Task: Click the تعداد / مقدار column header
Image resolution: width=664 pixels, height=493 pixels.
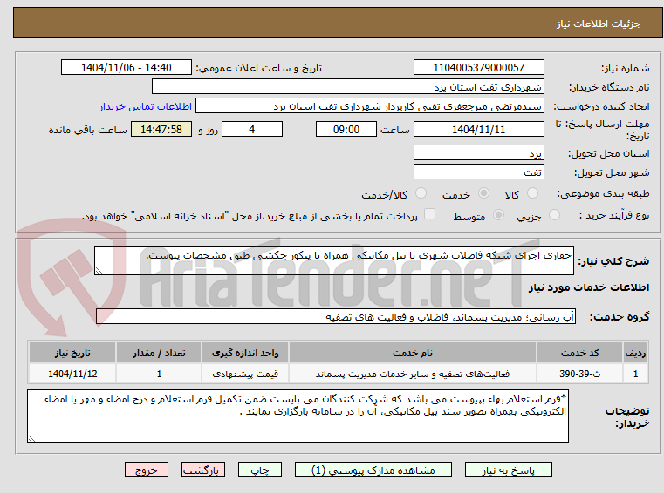Action: 159,353
